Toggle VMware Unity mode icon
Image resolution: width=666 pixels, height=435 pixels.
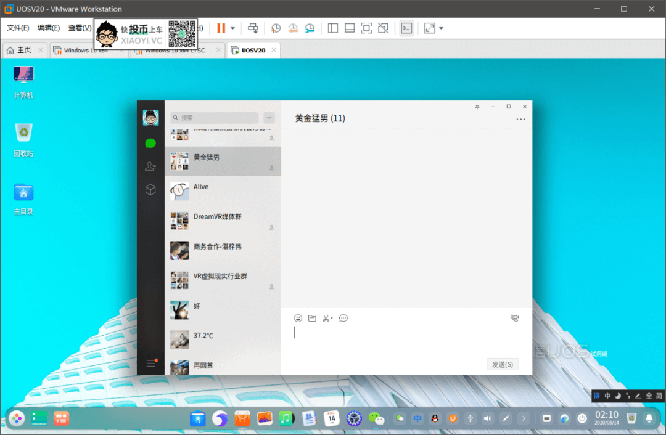[383, 28]
